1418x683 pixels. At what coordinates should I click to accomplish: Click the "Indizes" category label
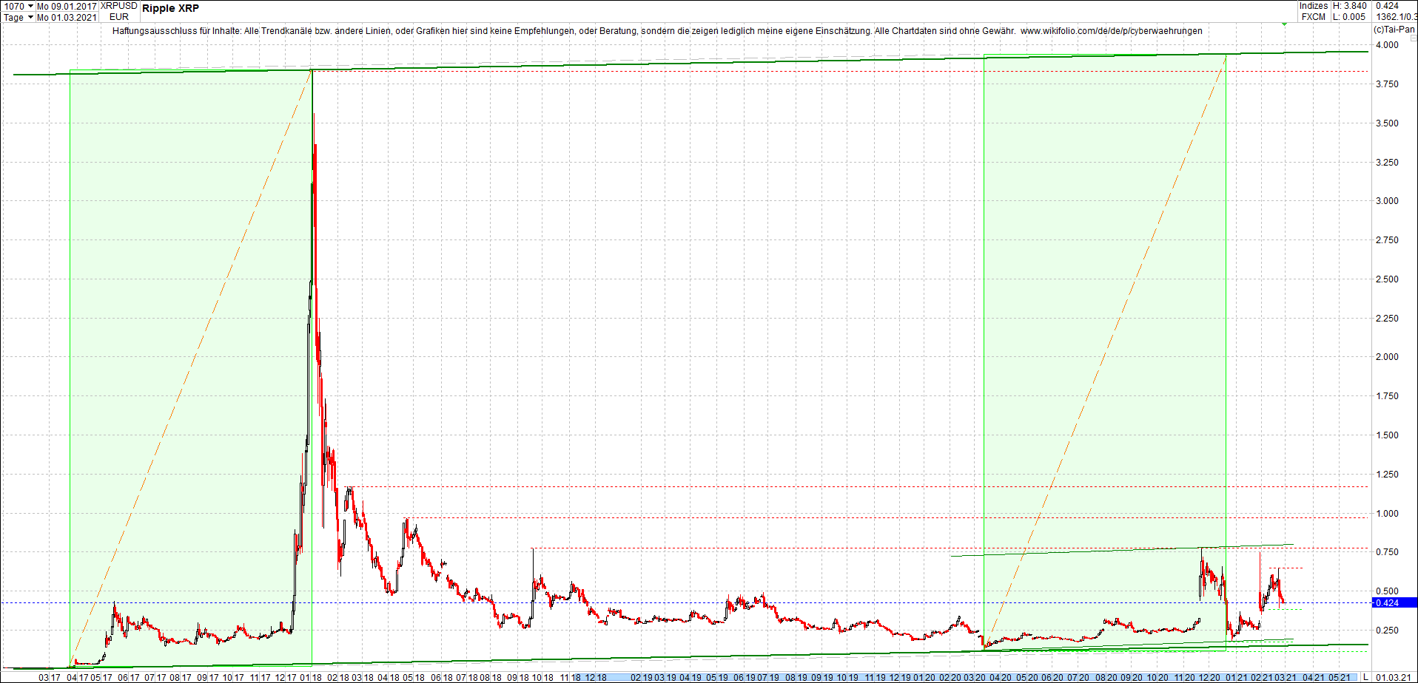(x=1314, y=5)
